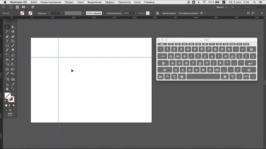The width and height of the screenshot is (266, 149).
Task: Open stroke color dropdown in control bar
Action: 34,13
